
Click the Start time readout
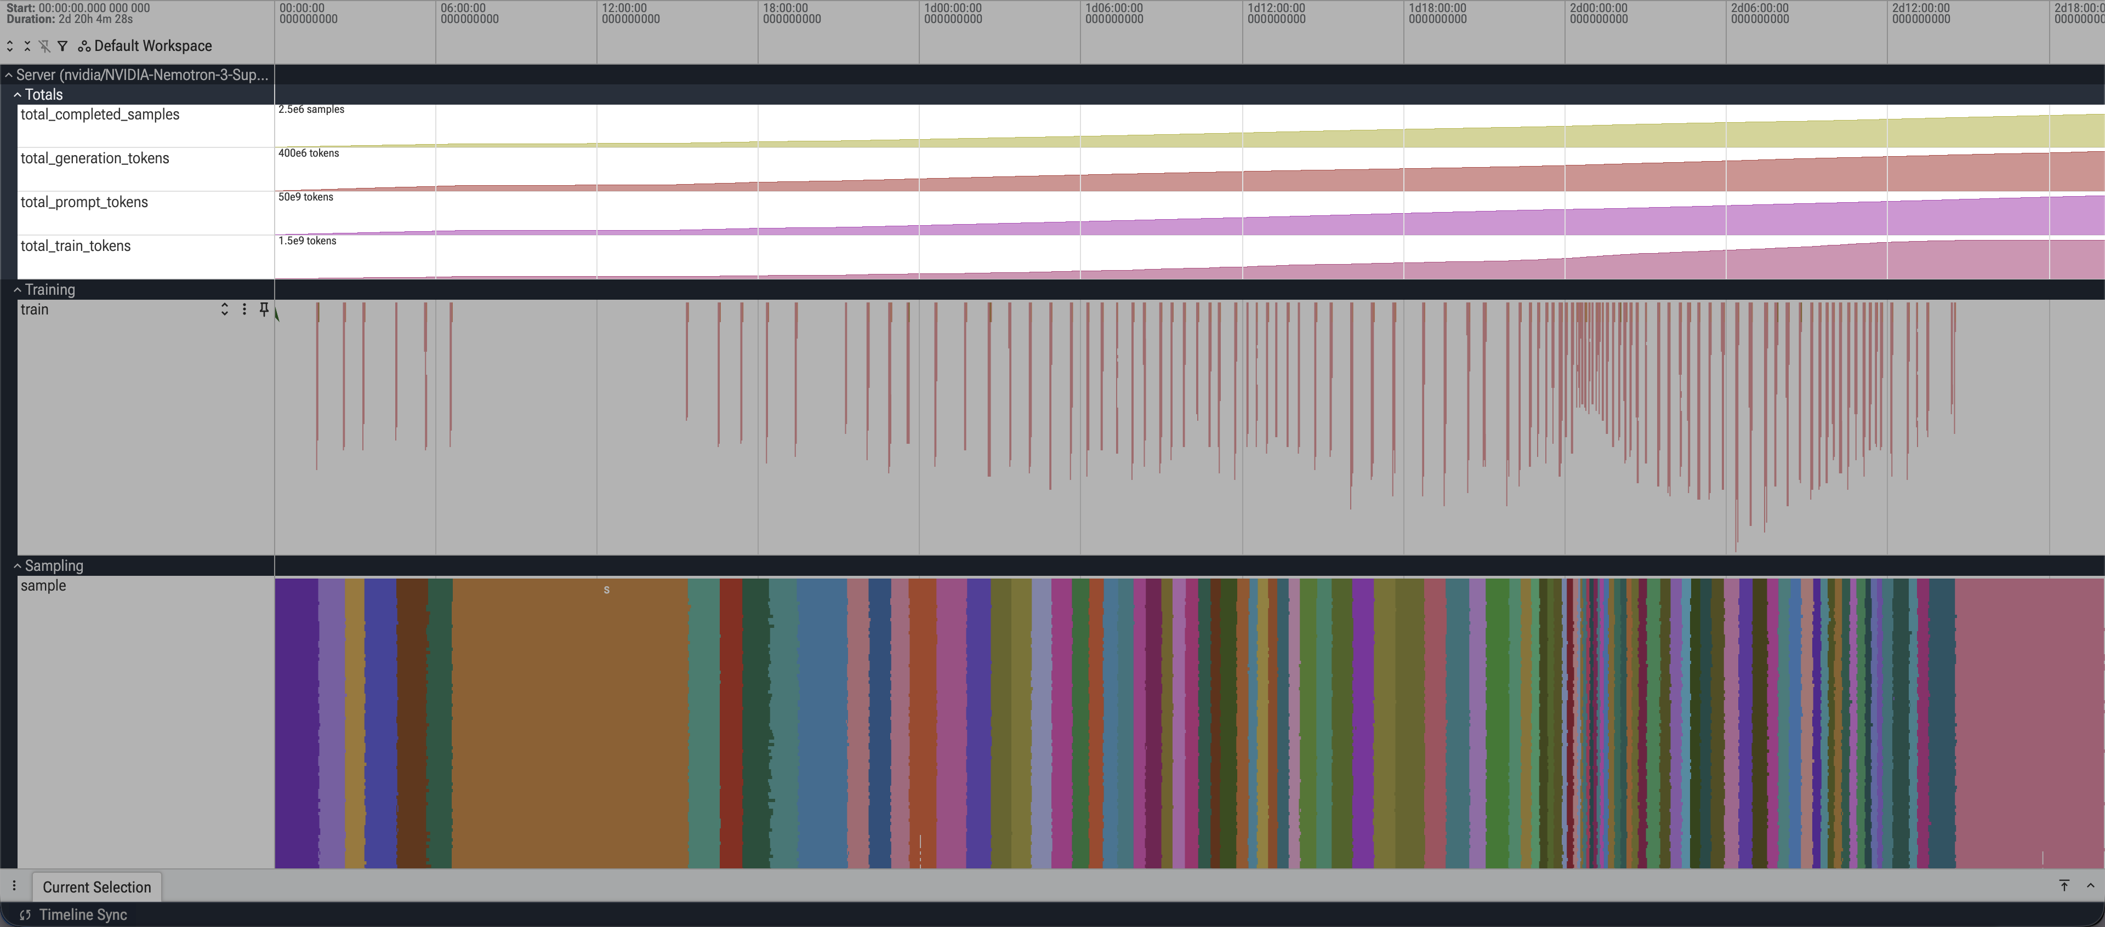78,7
